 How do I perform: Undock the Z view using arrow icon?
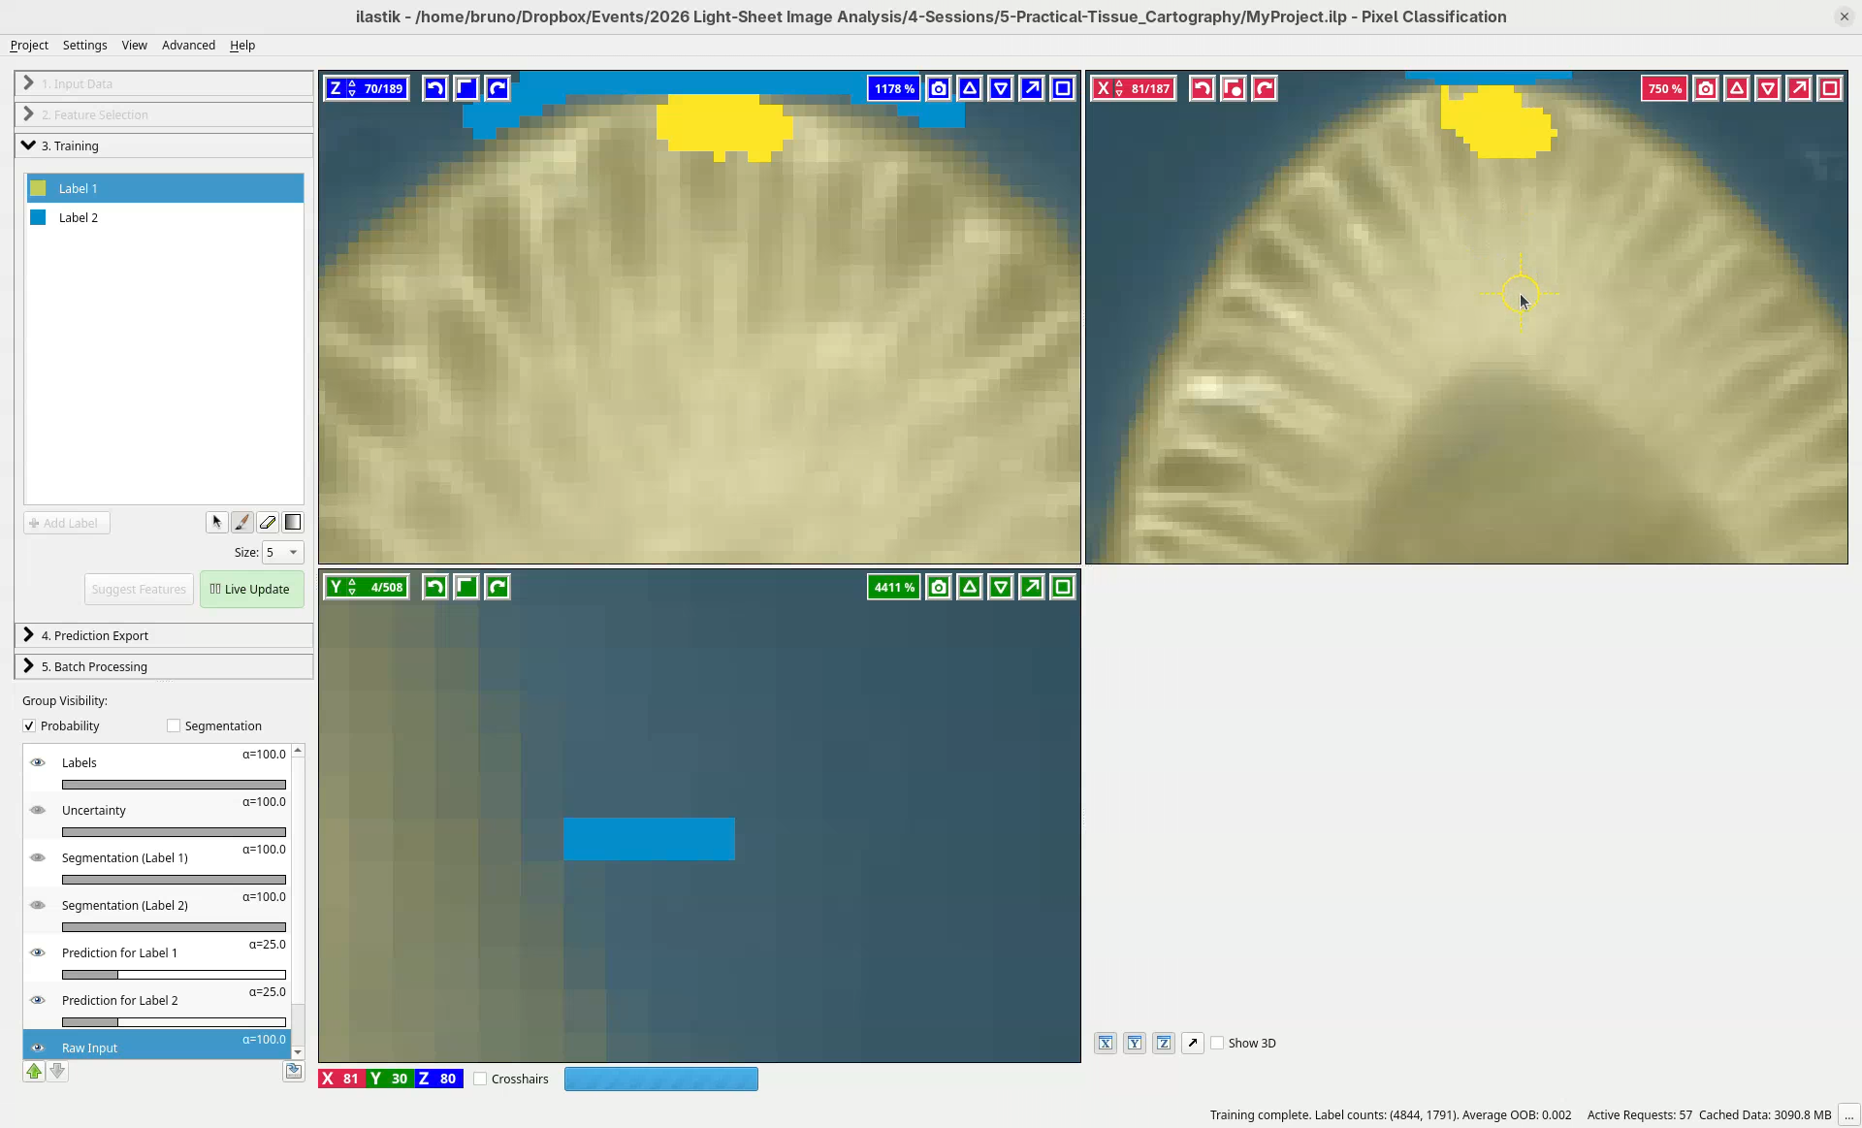click(1032, 89)
